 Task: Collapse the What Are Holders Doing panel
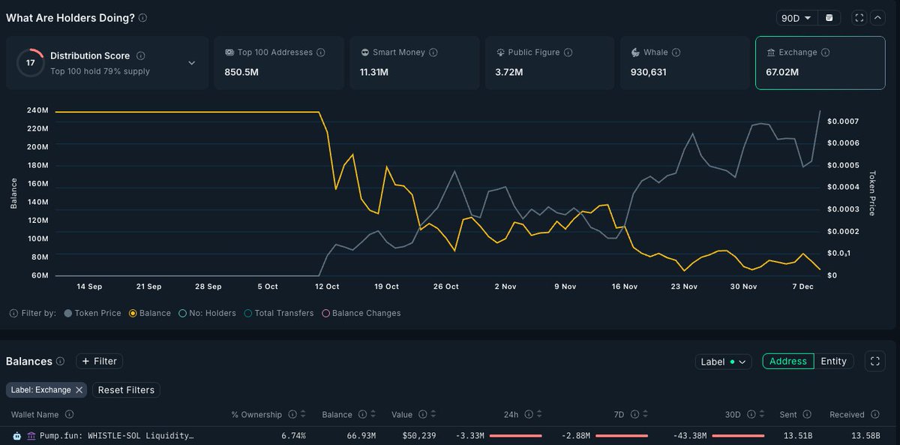click(879, 18)
